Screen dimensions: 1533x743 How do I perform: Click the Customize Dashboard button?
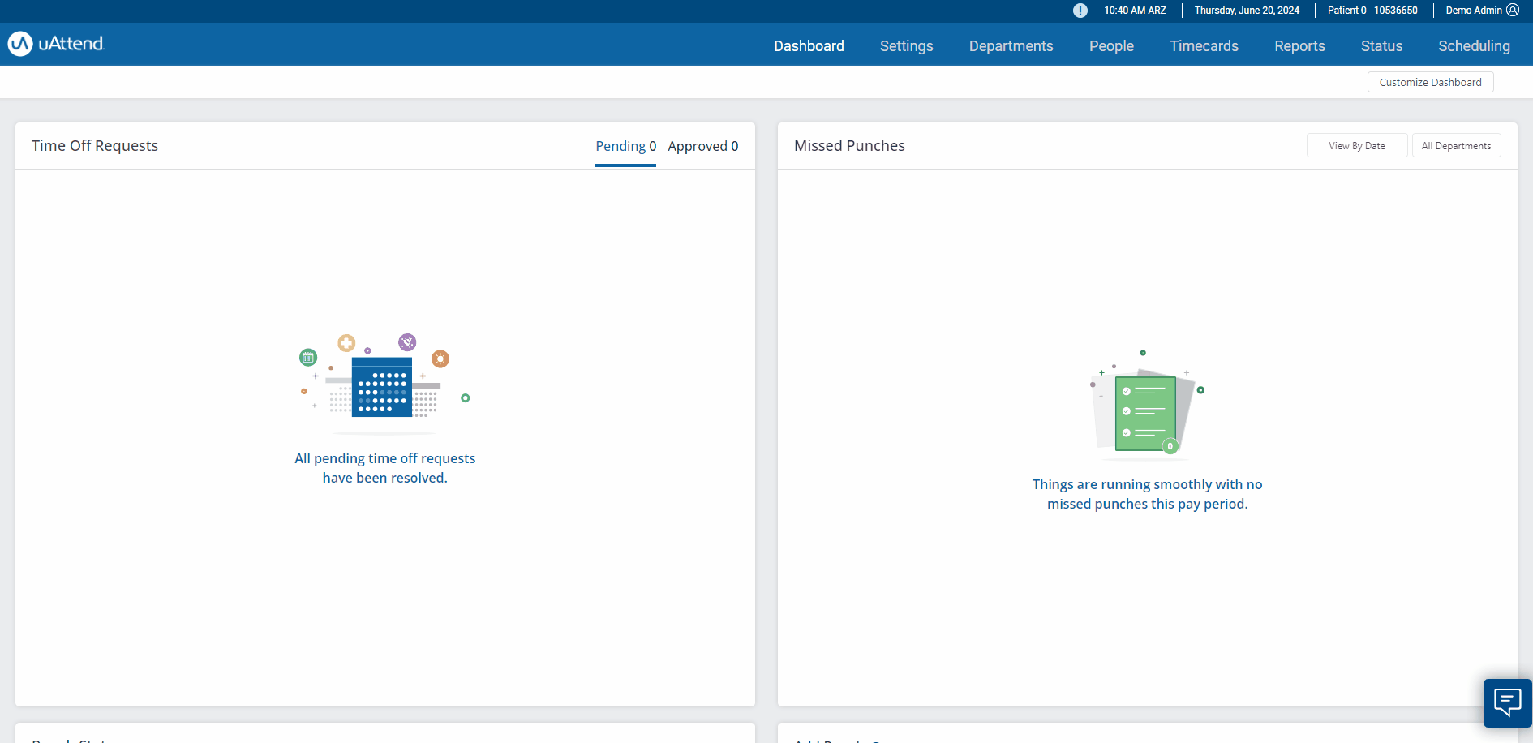(1430, 82)
